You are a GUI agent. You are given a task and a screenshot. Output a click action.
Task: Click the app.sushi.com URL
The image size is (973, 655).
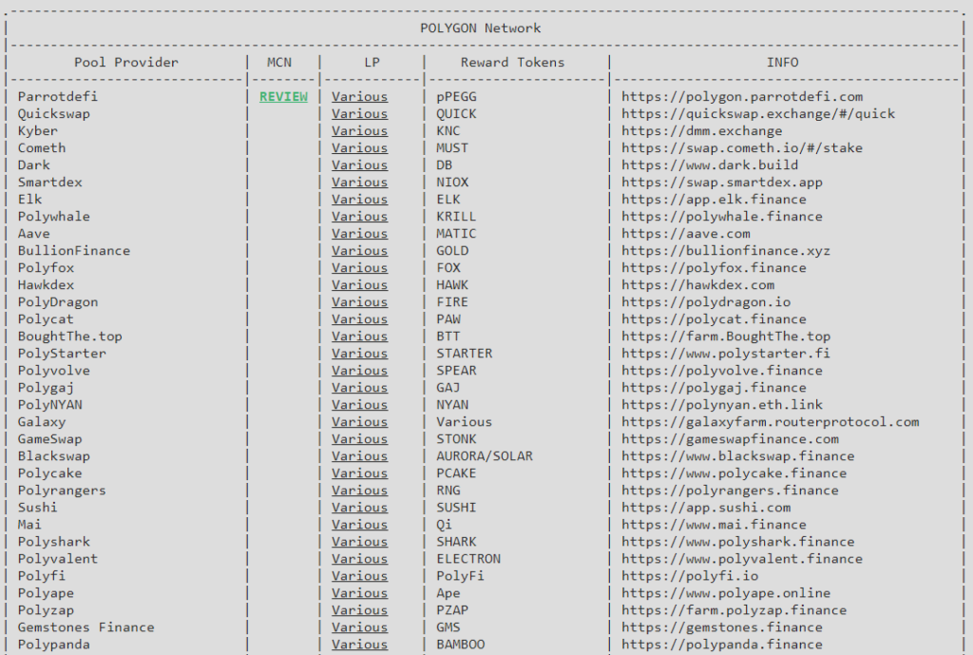click(706, 508)
